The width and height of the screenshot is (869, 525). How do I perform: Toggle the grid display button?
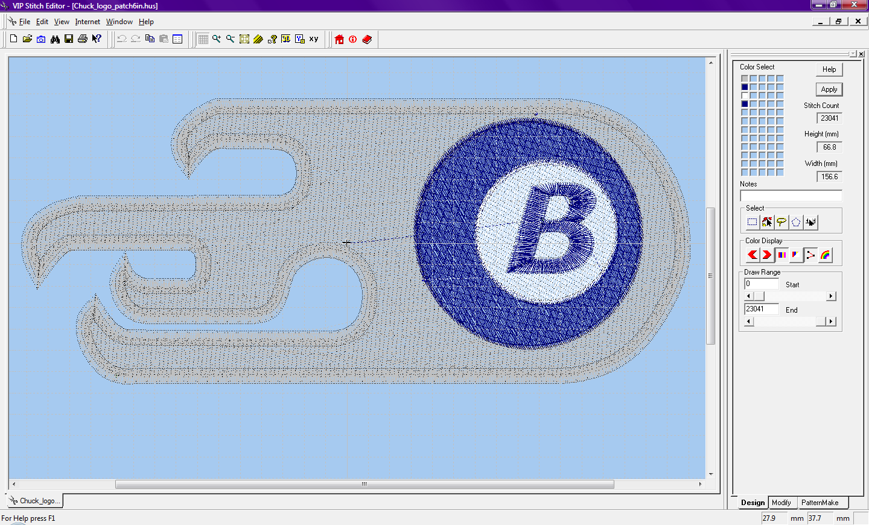pos(203,39)
